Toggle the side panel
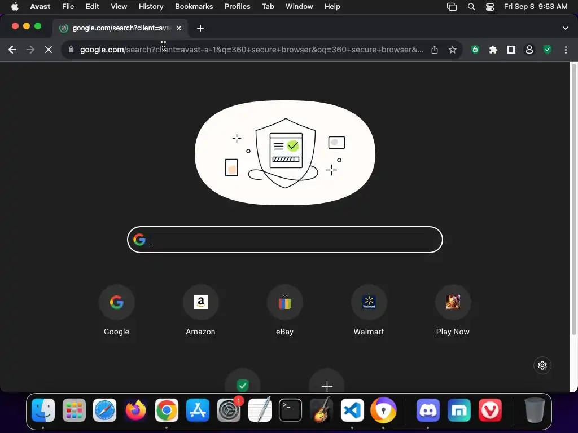The height and width of the screenshot is (433, 578). click(511, 50)
